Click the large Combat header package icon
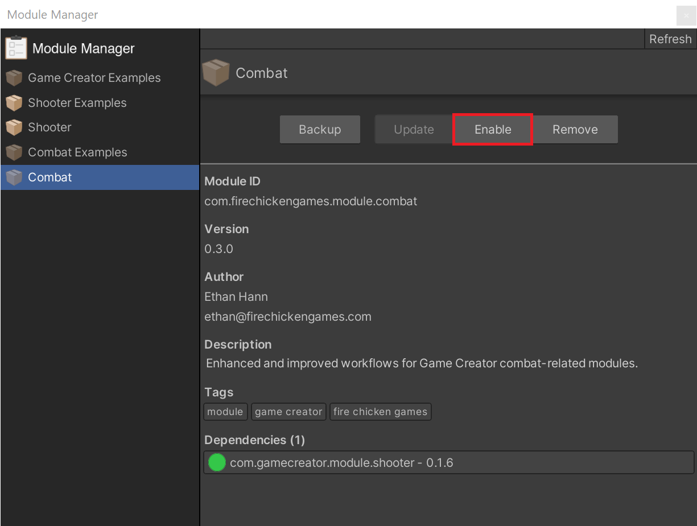This screenshot has width=697, height=526. tap(216, 73)
